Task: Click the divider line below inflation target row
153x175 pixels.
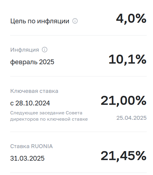Action: 78,35
